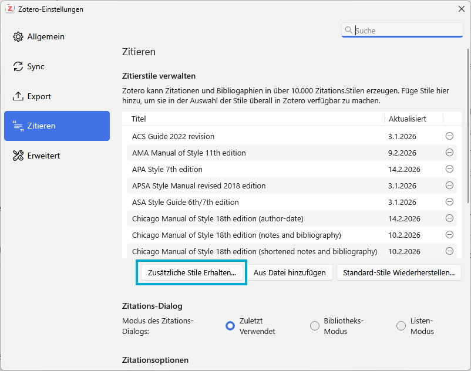
Task: Remove ACS Guide 2022 revision style
Action: [449, 136]
